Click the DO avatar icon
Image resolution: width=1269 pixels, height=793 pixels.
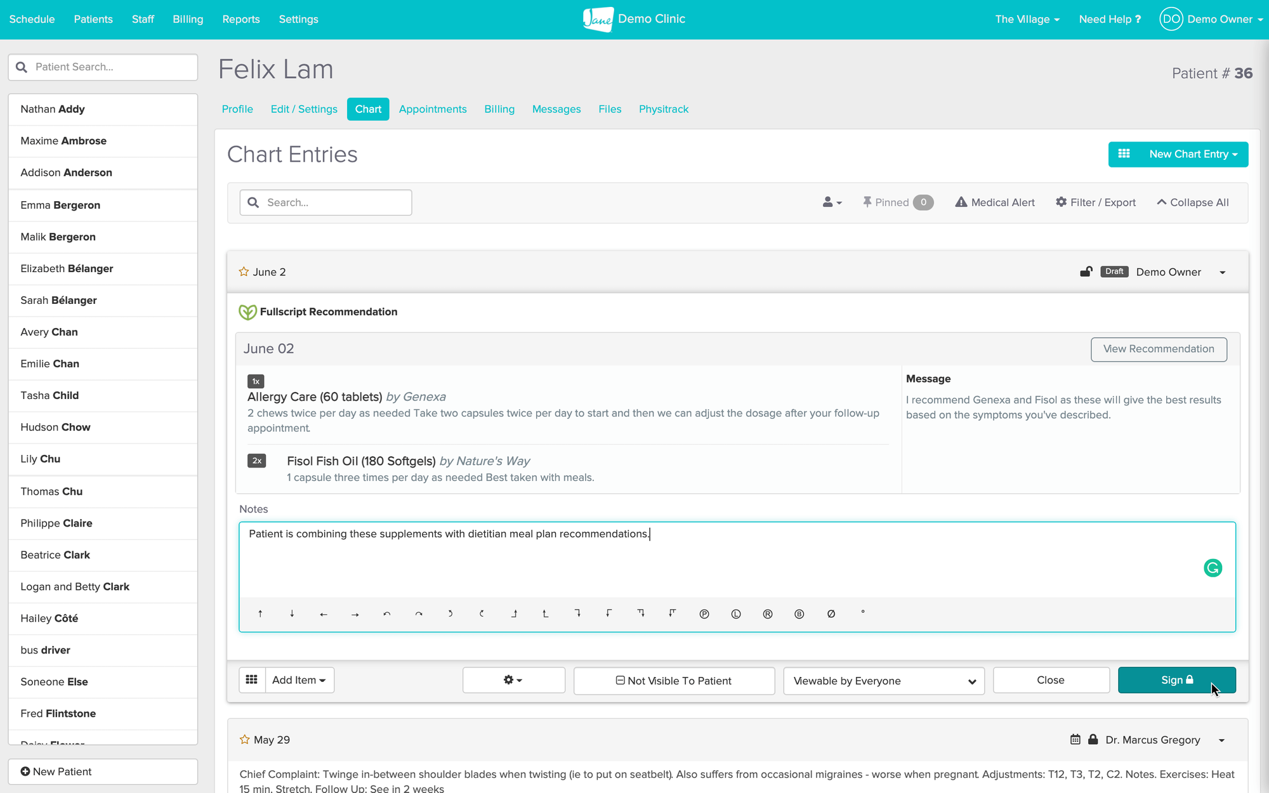coord(1171,19)
